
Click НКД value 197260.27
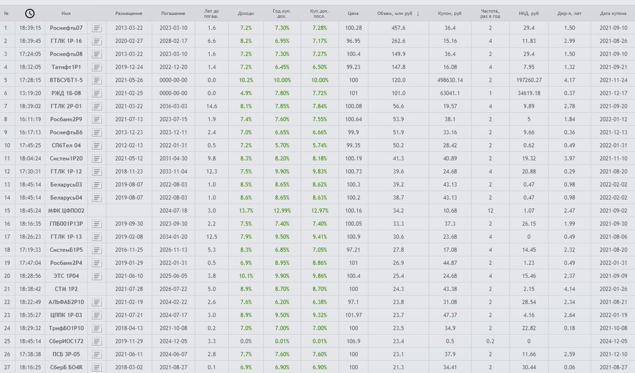528,80
